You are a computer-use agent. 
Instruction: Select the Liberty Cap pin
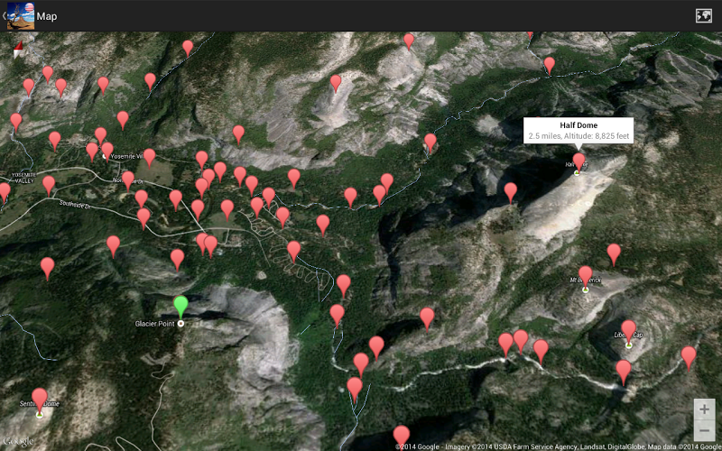point(628,330)
